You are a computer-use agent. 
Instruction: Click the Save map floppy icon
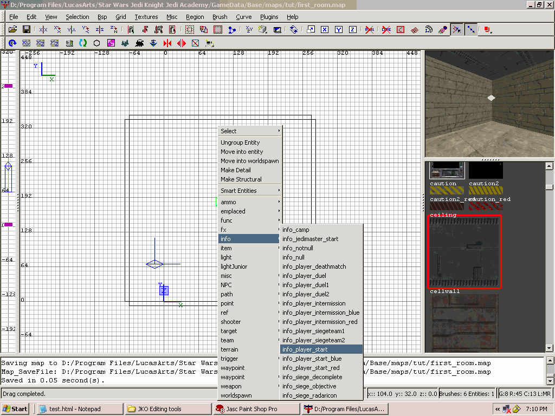(26, 30)
